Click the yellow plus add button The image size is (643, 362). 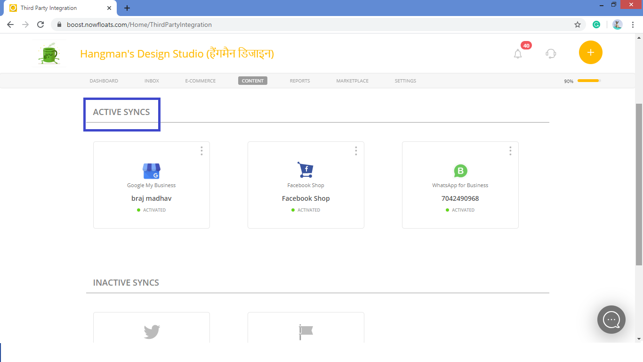click(591, 52)
